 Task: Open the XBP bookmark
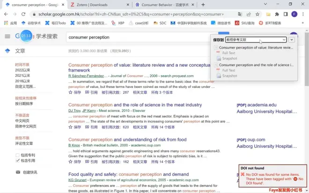(x=118, y=23)
